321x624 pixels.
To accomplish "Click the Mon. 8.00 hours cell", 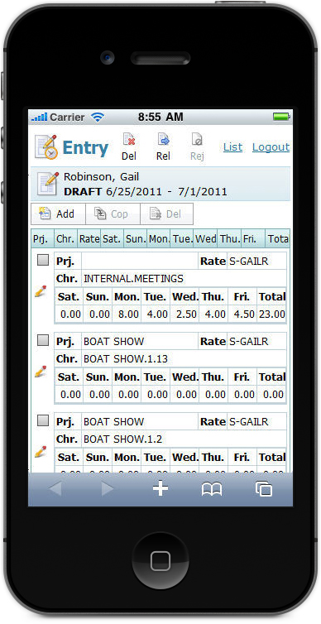I will [x=127, y=314].
